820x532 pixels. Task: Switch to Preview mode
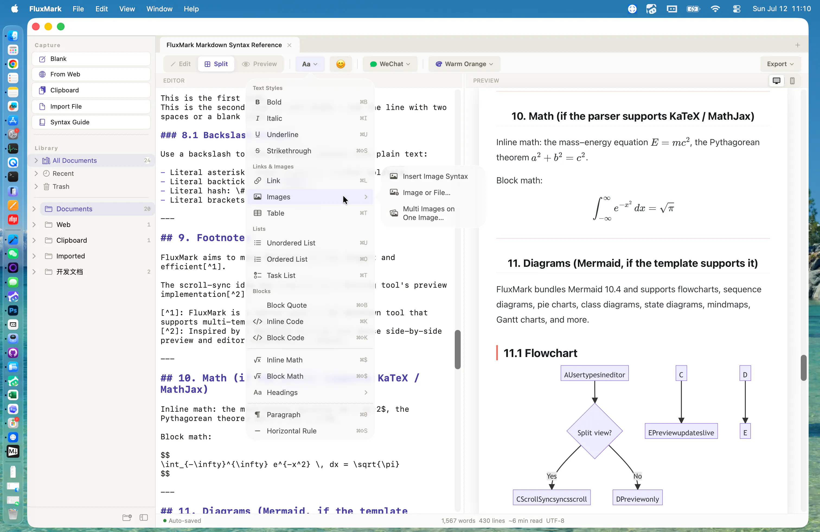click(260, 64)
